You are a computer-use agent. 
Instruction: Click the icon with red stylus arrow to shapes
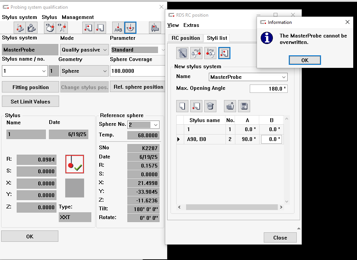pyautogui.click(x=210, y=53)
